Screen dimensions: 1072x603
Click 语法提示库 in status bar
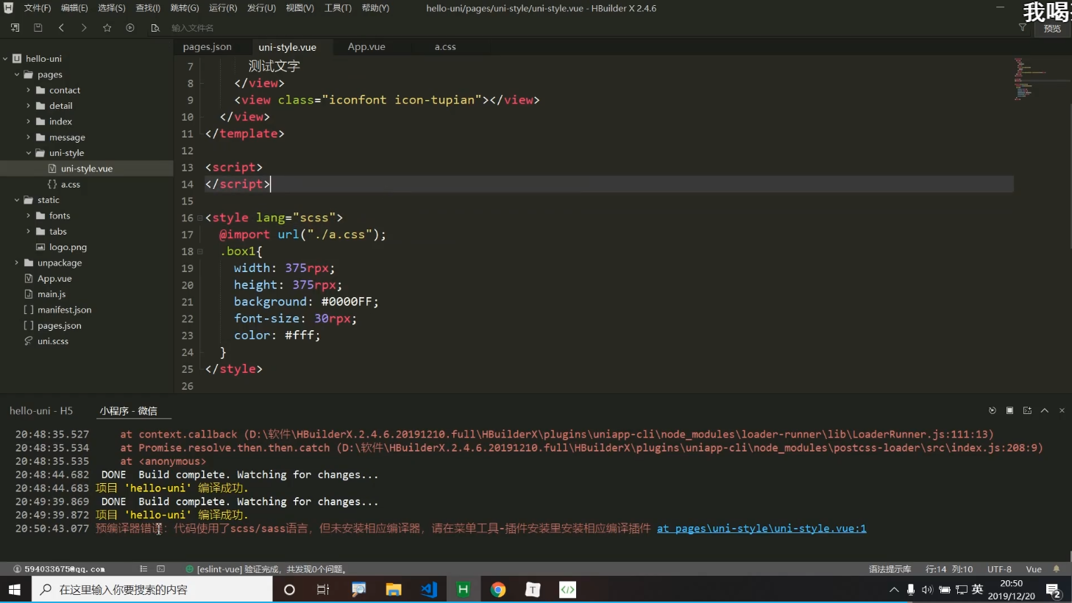pos(890,569)
